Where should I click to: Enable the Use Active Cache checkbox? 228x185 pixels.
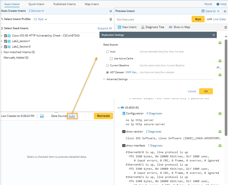click(111, 59)
